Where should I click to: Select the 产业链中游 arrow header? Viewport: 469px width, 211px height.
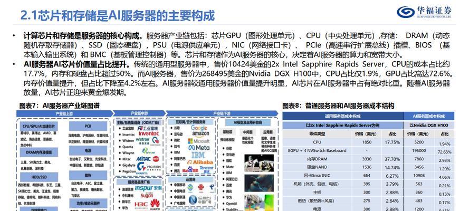[139, 113]
